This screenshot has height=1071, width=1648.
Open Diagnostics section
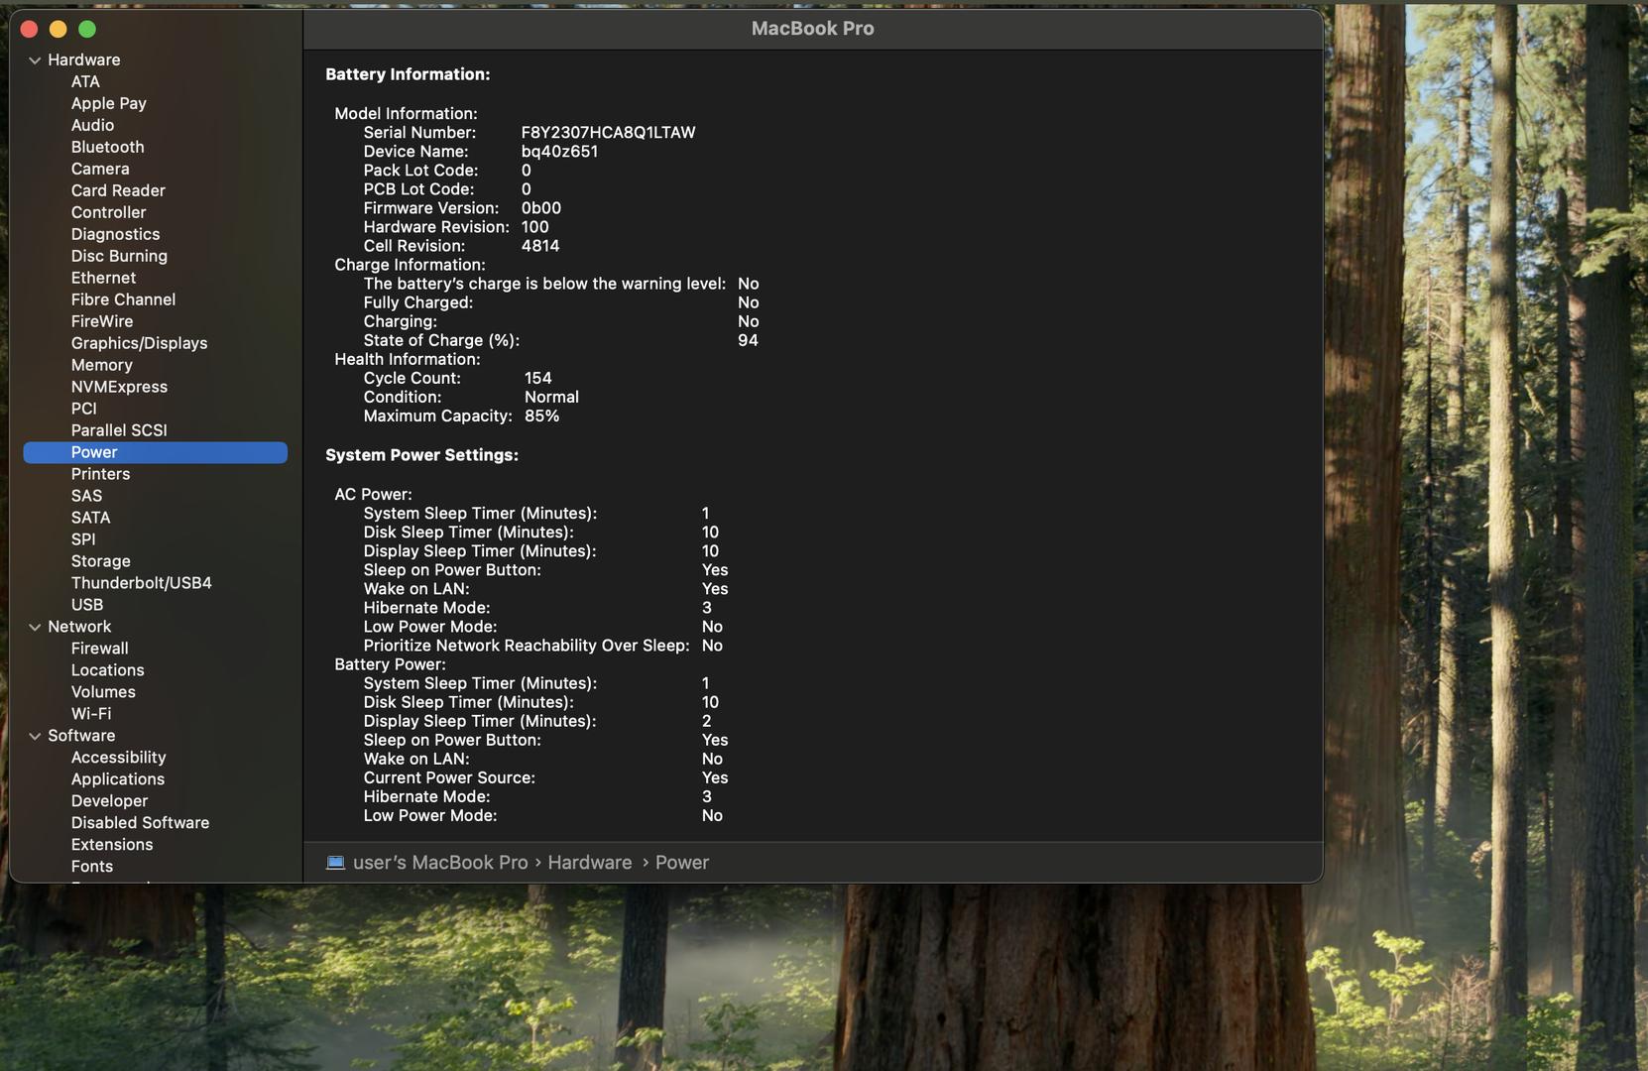tap(115, 234)
